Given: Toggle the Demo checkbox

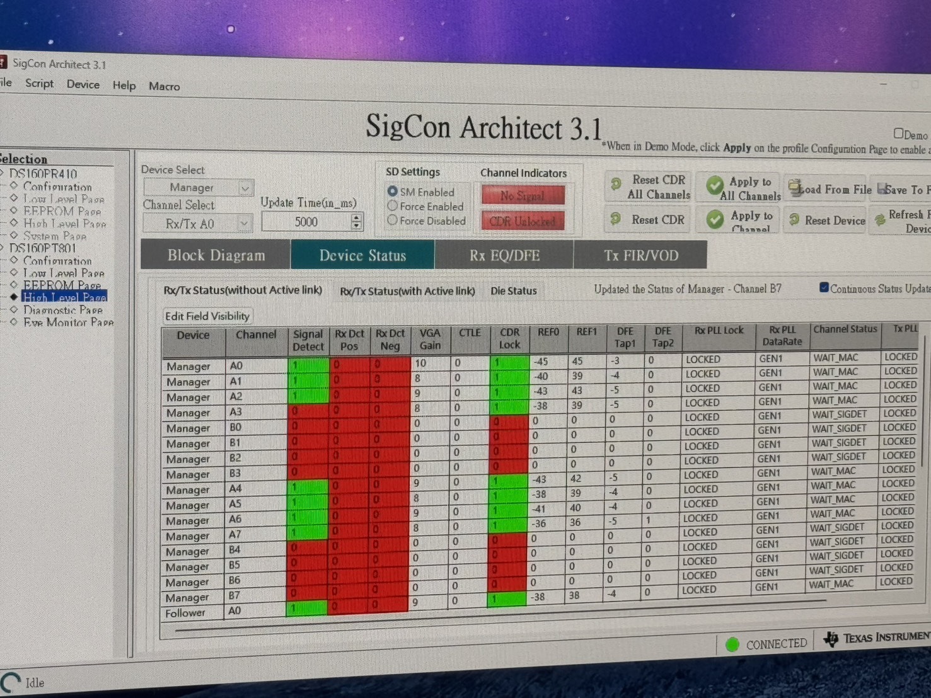Looking at the screenshot, I should pos(898,134).
